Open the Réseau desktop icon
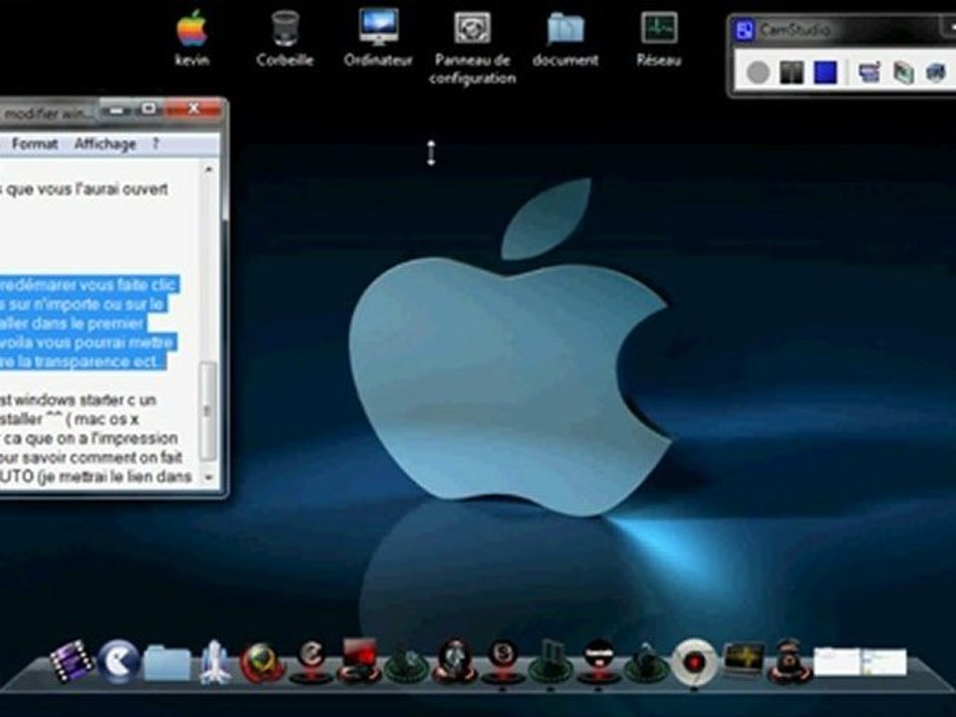The height and width of the screenshot is (717, 956). point(658,29)
